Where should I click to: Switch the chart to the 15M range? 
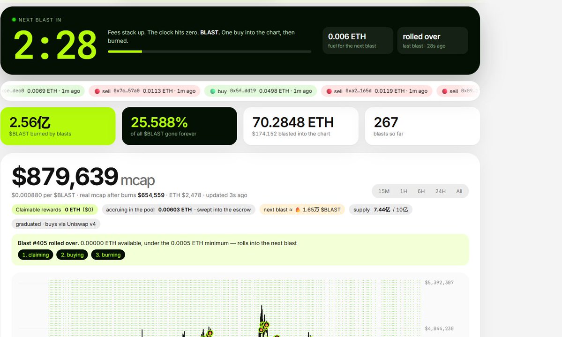pyautogui.click(x=384, y=191)
